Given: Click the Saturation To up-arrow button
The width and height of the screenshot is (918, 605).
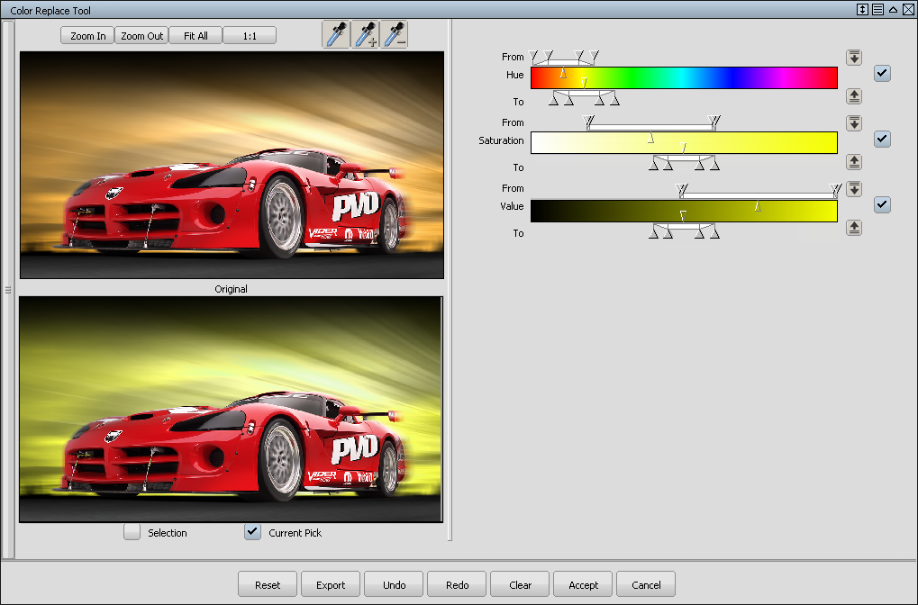Looking at the screenshot, I should coord(854,161).
